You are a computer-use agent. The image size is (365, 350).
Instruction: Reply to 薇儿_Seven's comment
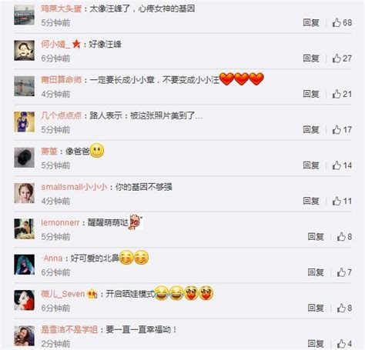(x=316, y=308)
